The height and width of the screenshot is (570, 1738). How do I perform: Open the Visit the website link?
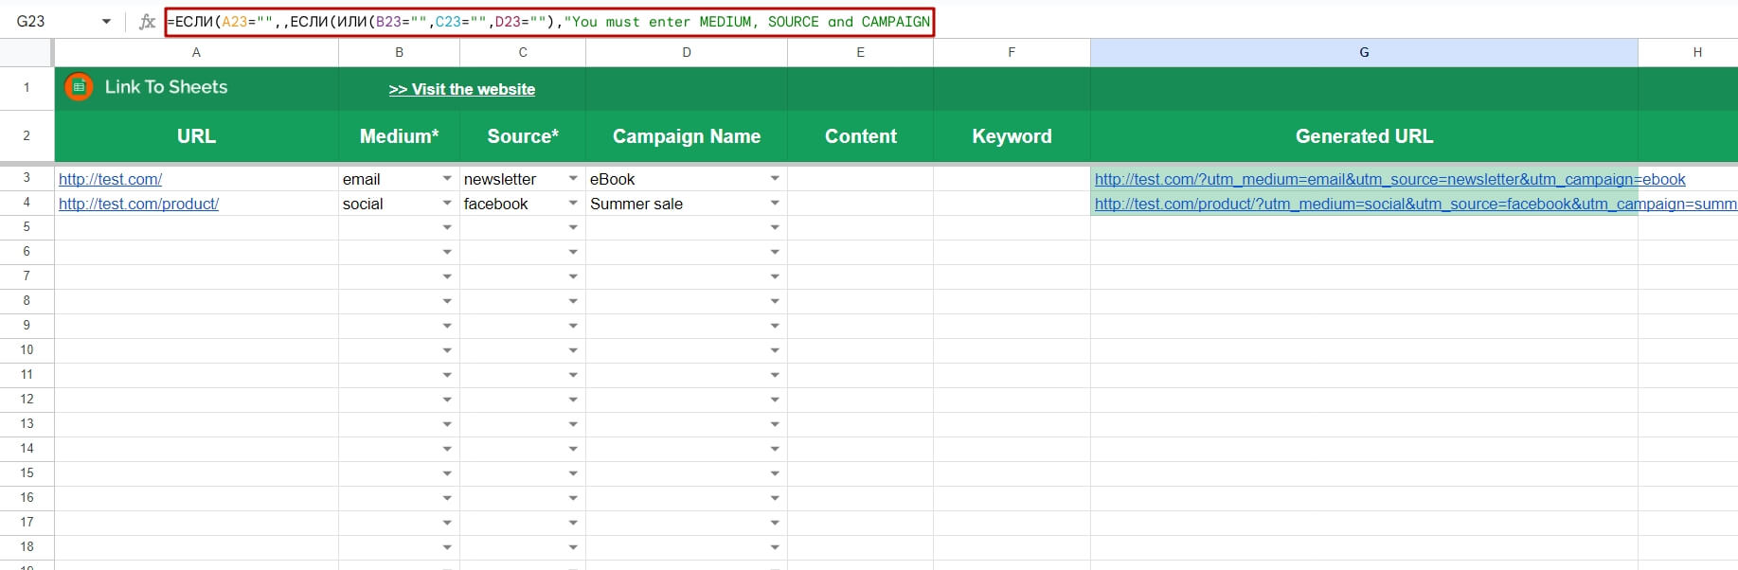click(x=462, y=89)
